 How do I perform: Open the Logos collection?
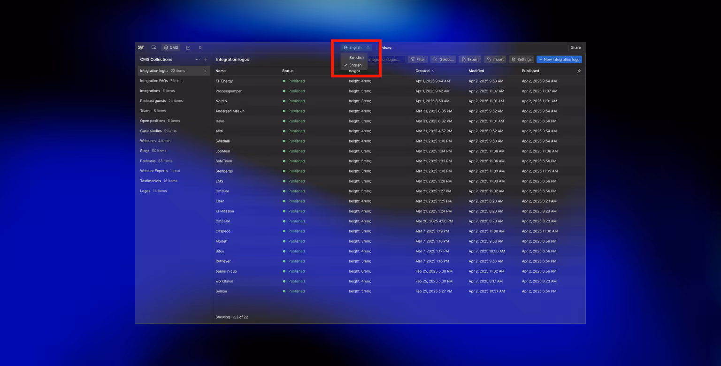pos(174,191)
